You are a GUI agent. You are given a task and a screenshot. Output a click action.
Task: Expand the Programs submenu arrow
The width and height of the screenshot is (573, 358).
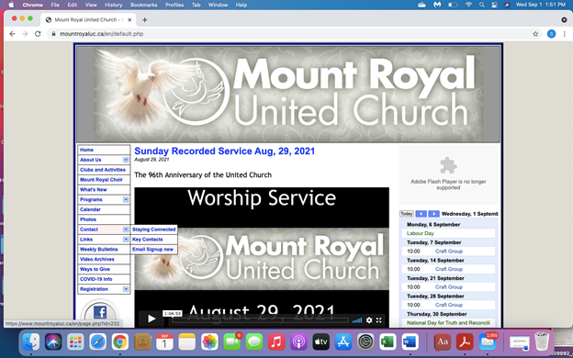coord(126,199)
